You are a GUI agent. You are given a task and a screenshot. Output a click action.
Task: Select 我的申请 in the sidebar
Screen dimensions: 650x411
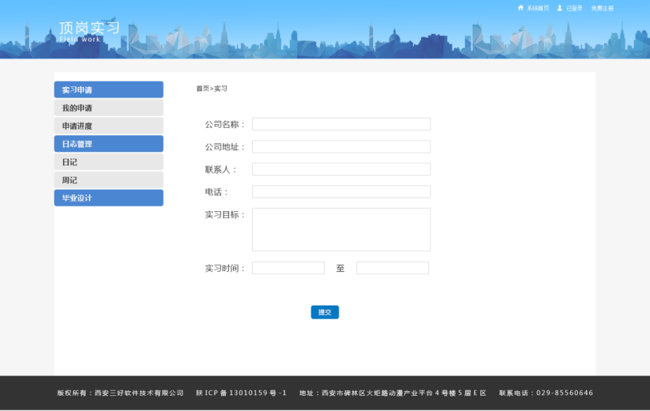coord(108,108)
